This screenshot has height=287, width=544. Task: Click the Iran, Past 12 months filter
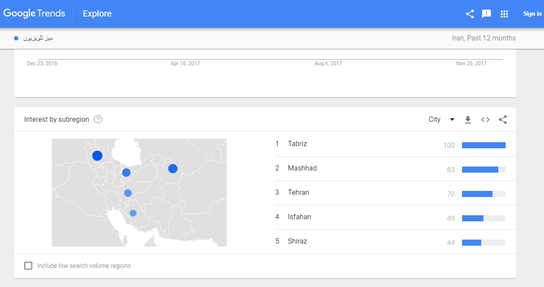coord(484,38)
